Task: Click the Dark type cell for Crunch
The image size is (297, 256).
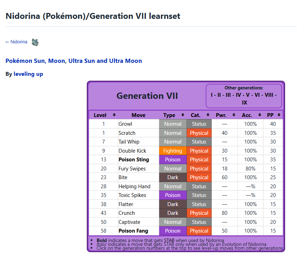Action: [173, 213]
